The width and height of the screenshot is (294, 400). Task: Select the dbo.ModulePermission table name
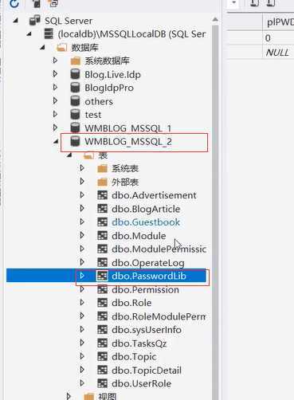[159, 249]
